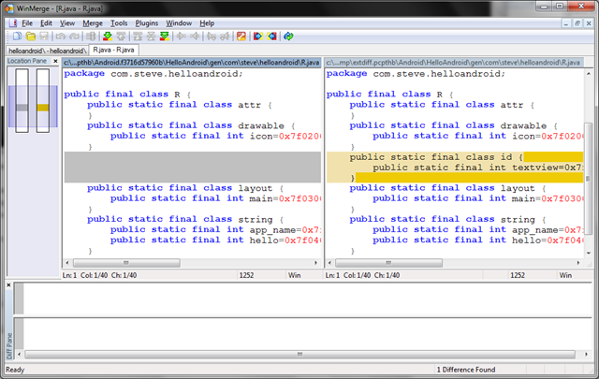Click the Open folder toolbar icon
The image size is (599, 379).
(31, 36)
